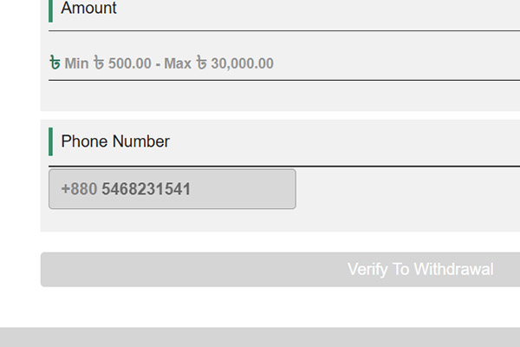Click the divider line under Phone Number heading
The width and height of the screenshot is (520, 347).
[x=284, y=165]
